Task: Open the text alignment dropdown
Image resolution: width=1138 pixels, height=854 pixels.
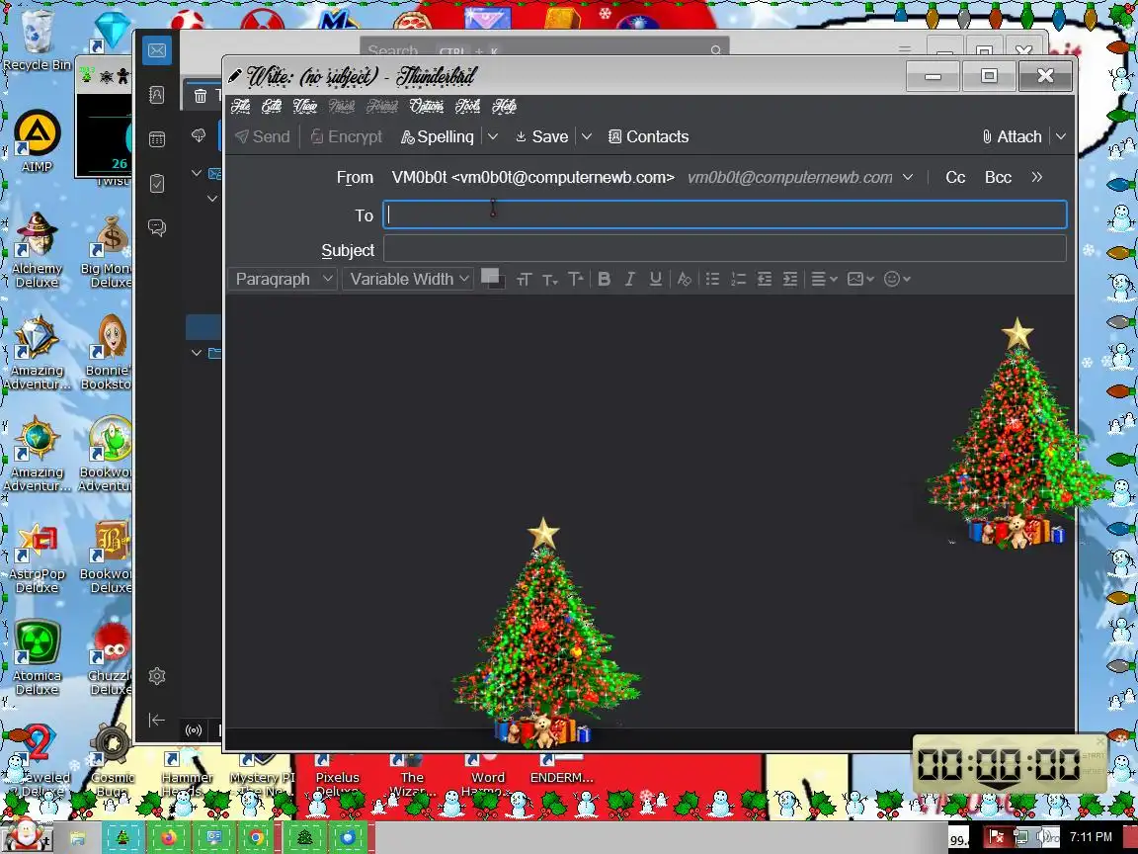Action: (x=824, y=279)
